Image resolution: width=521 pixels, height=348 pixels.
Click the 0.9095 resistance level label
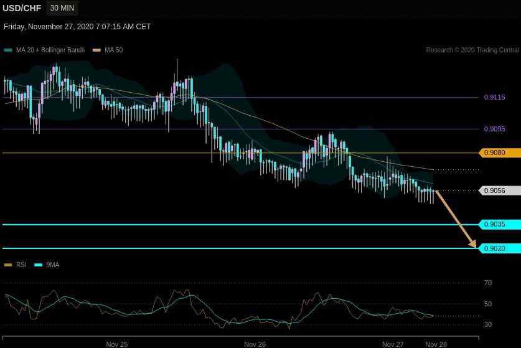pyautogui.click(x=494, y=129)
